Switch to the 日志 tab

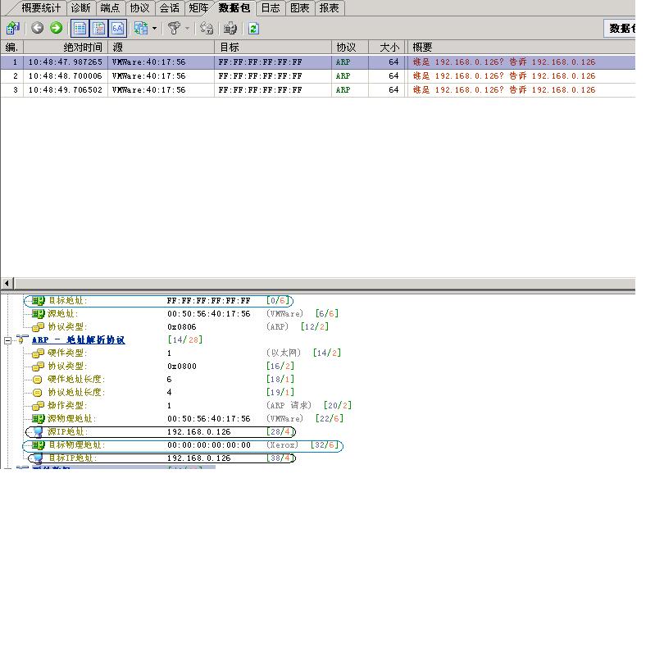click(x=271, y=7)
